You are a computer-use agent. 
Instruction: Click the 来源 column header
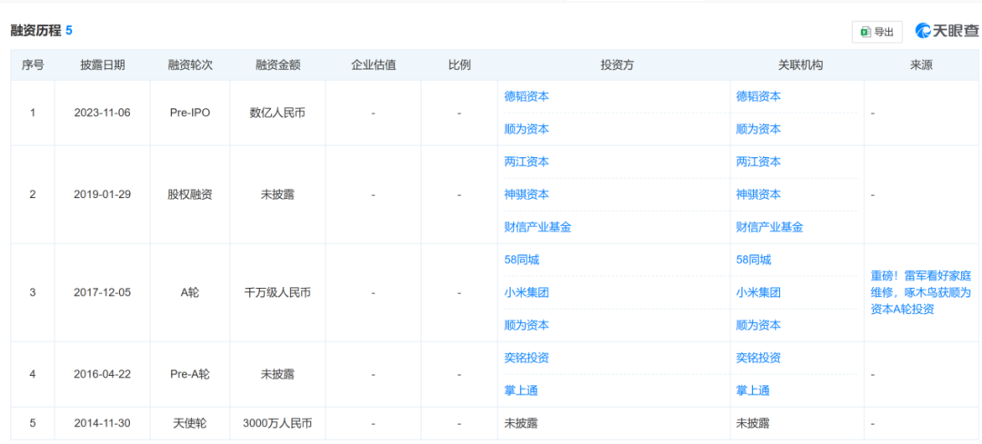pyautogui.click(x=920, y=65)
